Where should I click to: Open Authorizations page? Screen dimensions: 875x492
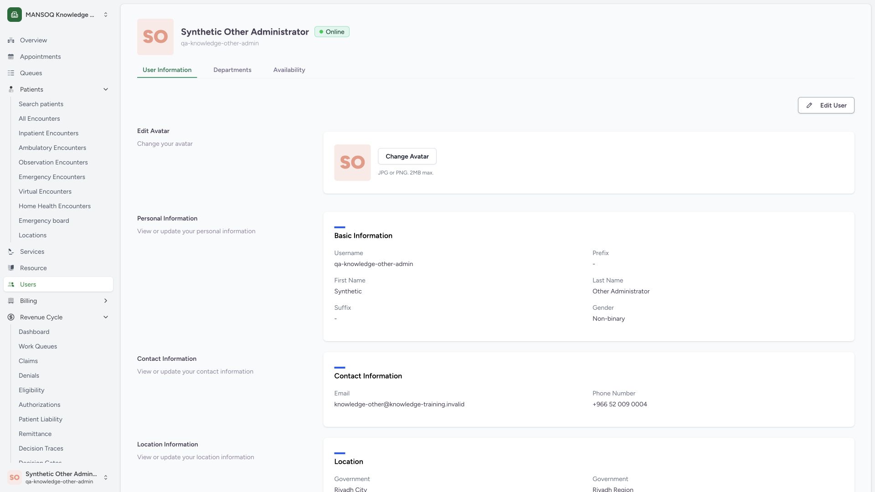click(x=40, y=405)
